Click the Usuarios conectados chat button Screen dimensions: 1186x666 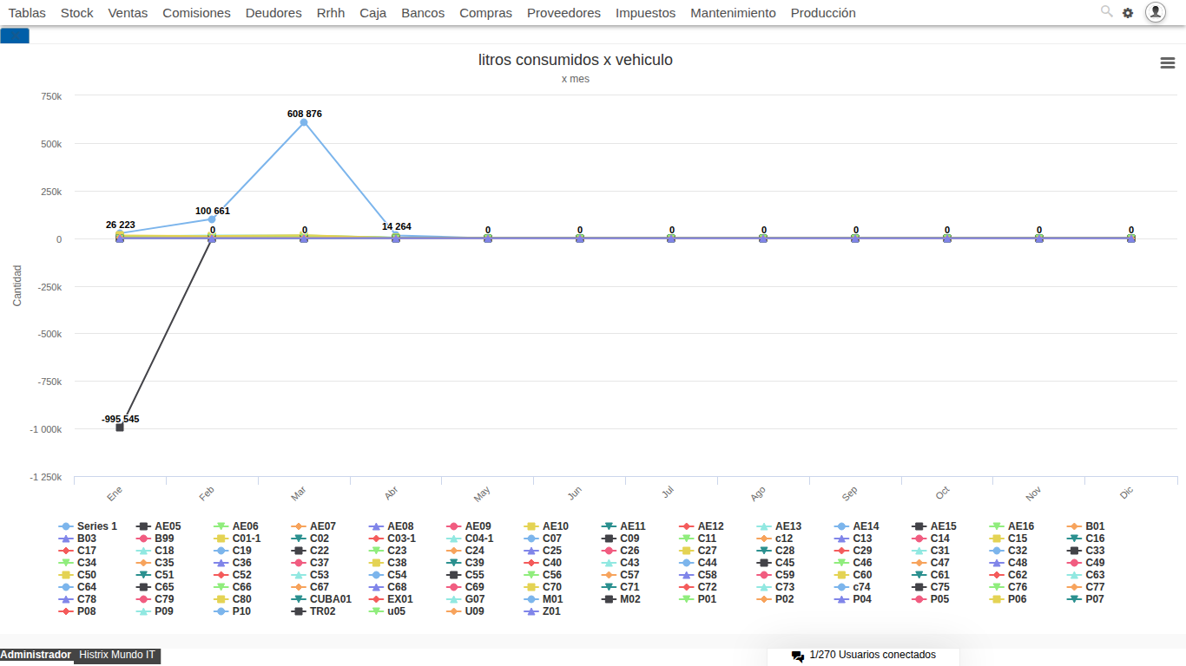[872, 656]
